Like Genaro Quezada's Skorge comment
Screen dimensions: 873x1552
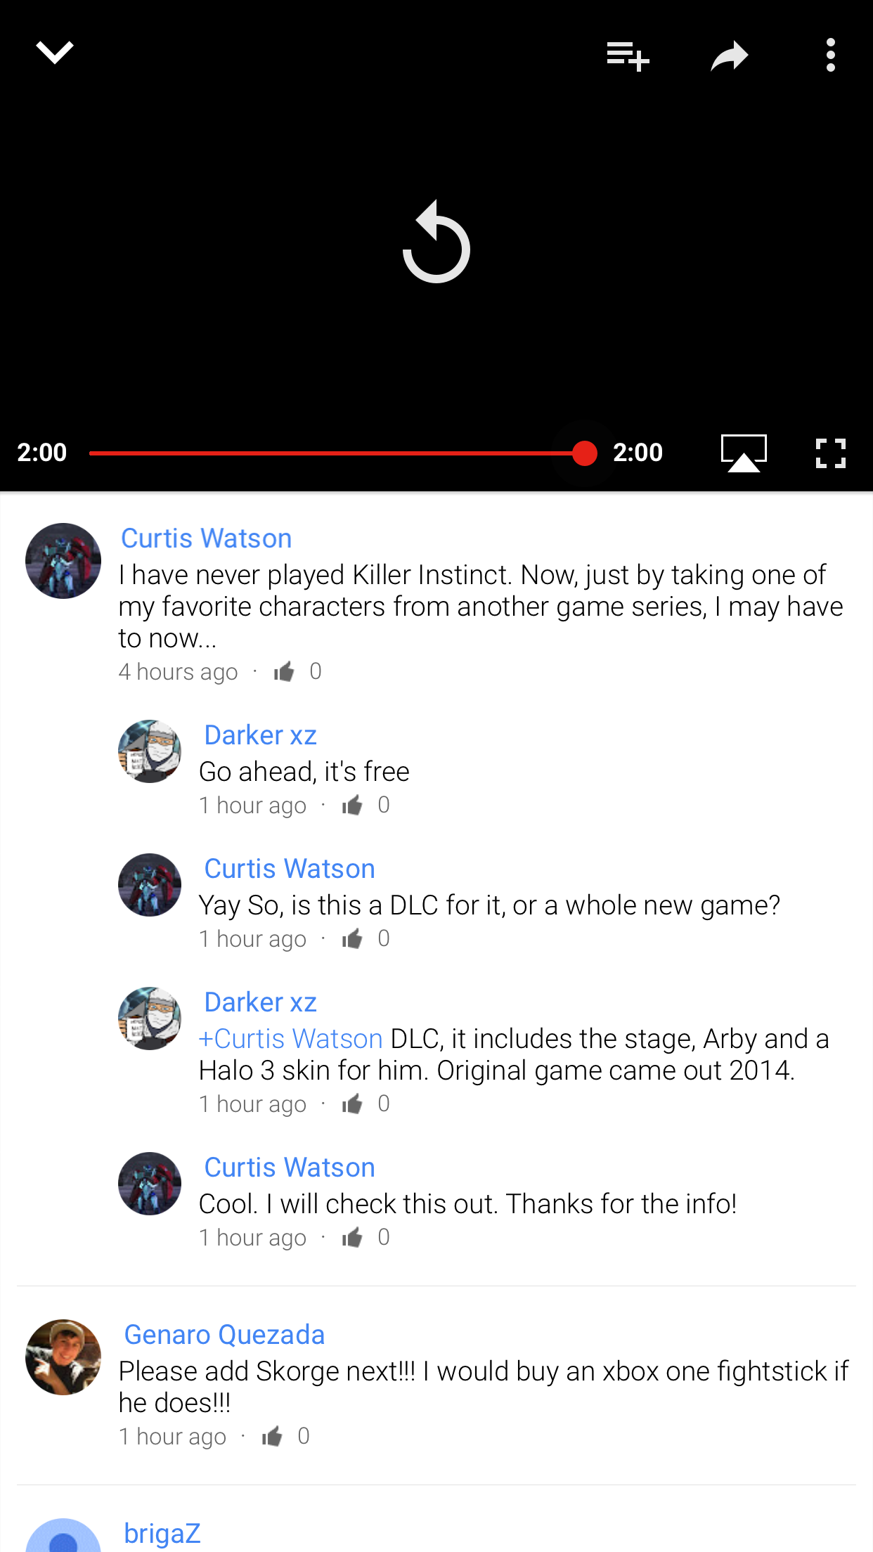pyautogui.click(x=272, y=1436)
